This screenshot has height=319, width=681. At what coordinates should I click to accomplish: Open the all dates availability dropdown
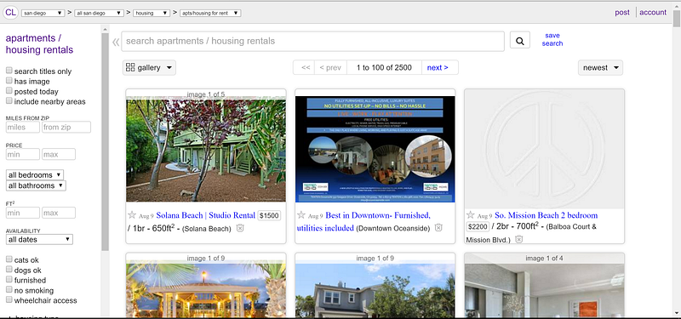tap(39, 239)
